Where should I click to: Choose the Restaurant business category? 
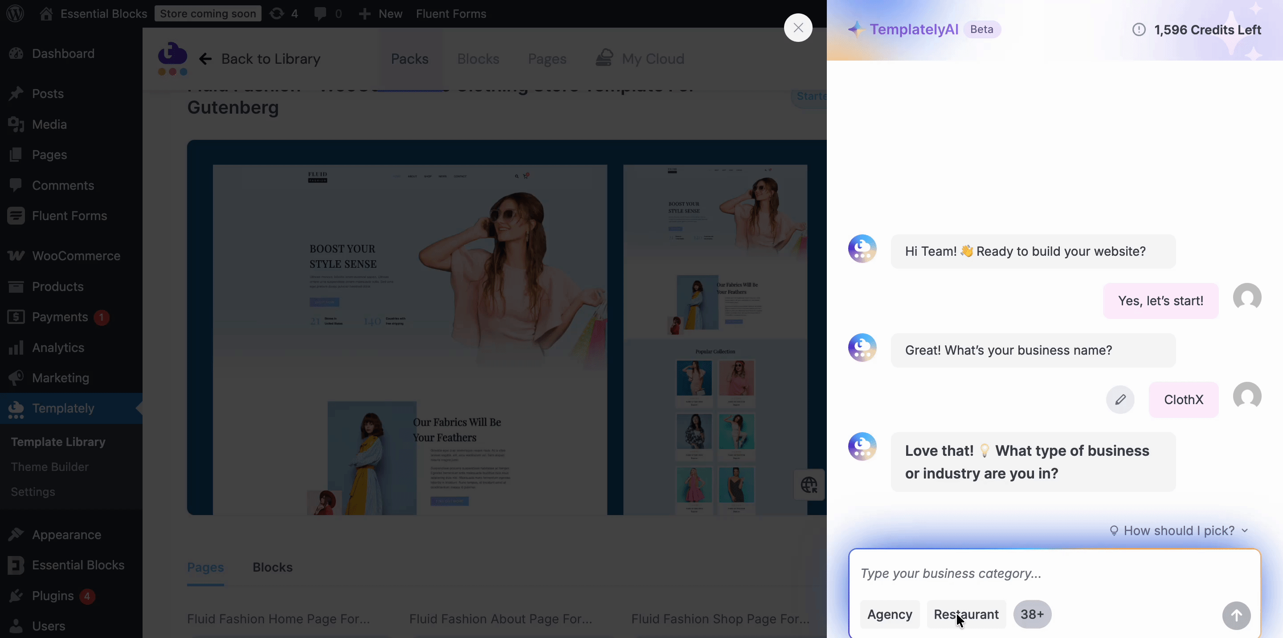pyautogui.click(x=966, y=614)
